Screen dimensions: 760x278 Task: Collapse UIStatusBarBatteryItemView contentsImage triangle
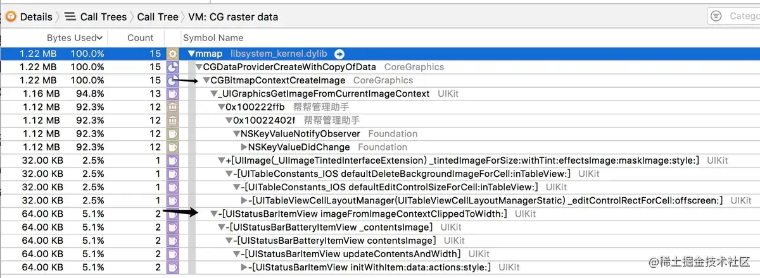pos(229,241)
